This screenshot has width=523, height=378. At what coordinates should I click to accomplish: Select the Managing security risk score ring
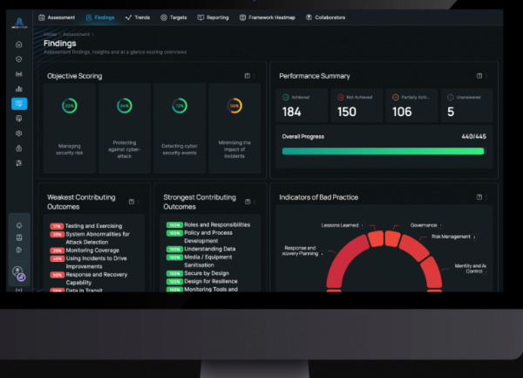[x=69, y=106]
